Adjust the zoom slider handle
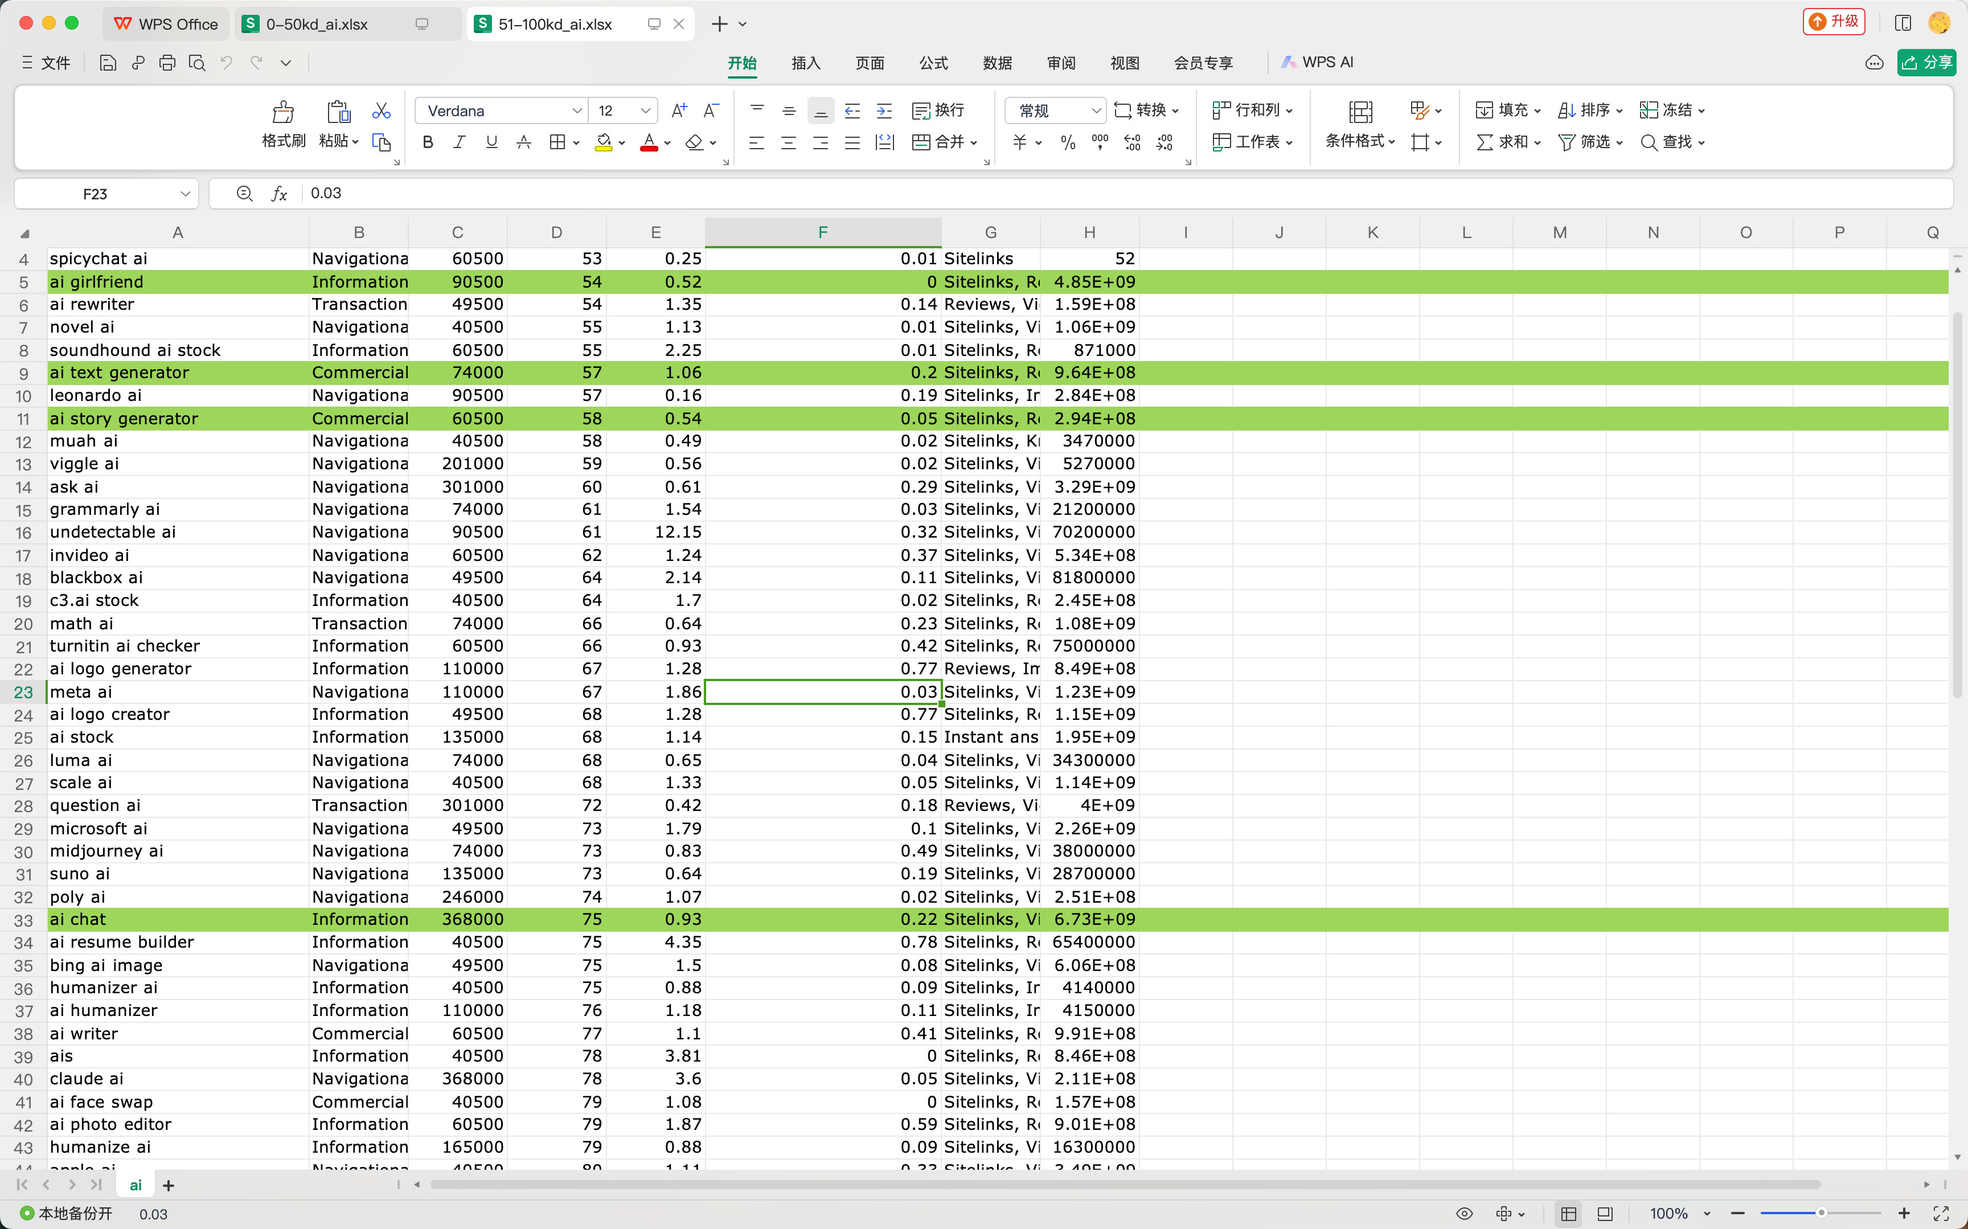Viewport: 1968px width, 1229px height. (1821, 1214)
